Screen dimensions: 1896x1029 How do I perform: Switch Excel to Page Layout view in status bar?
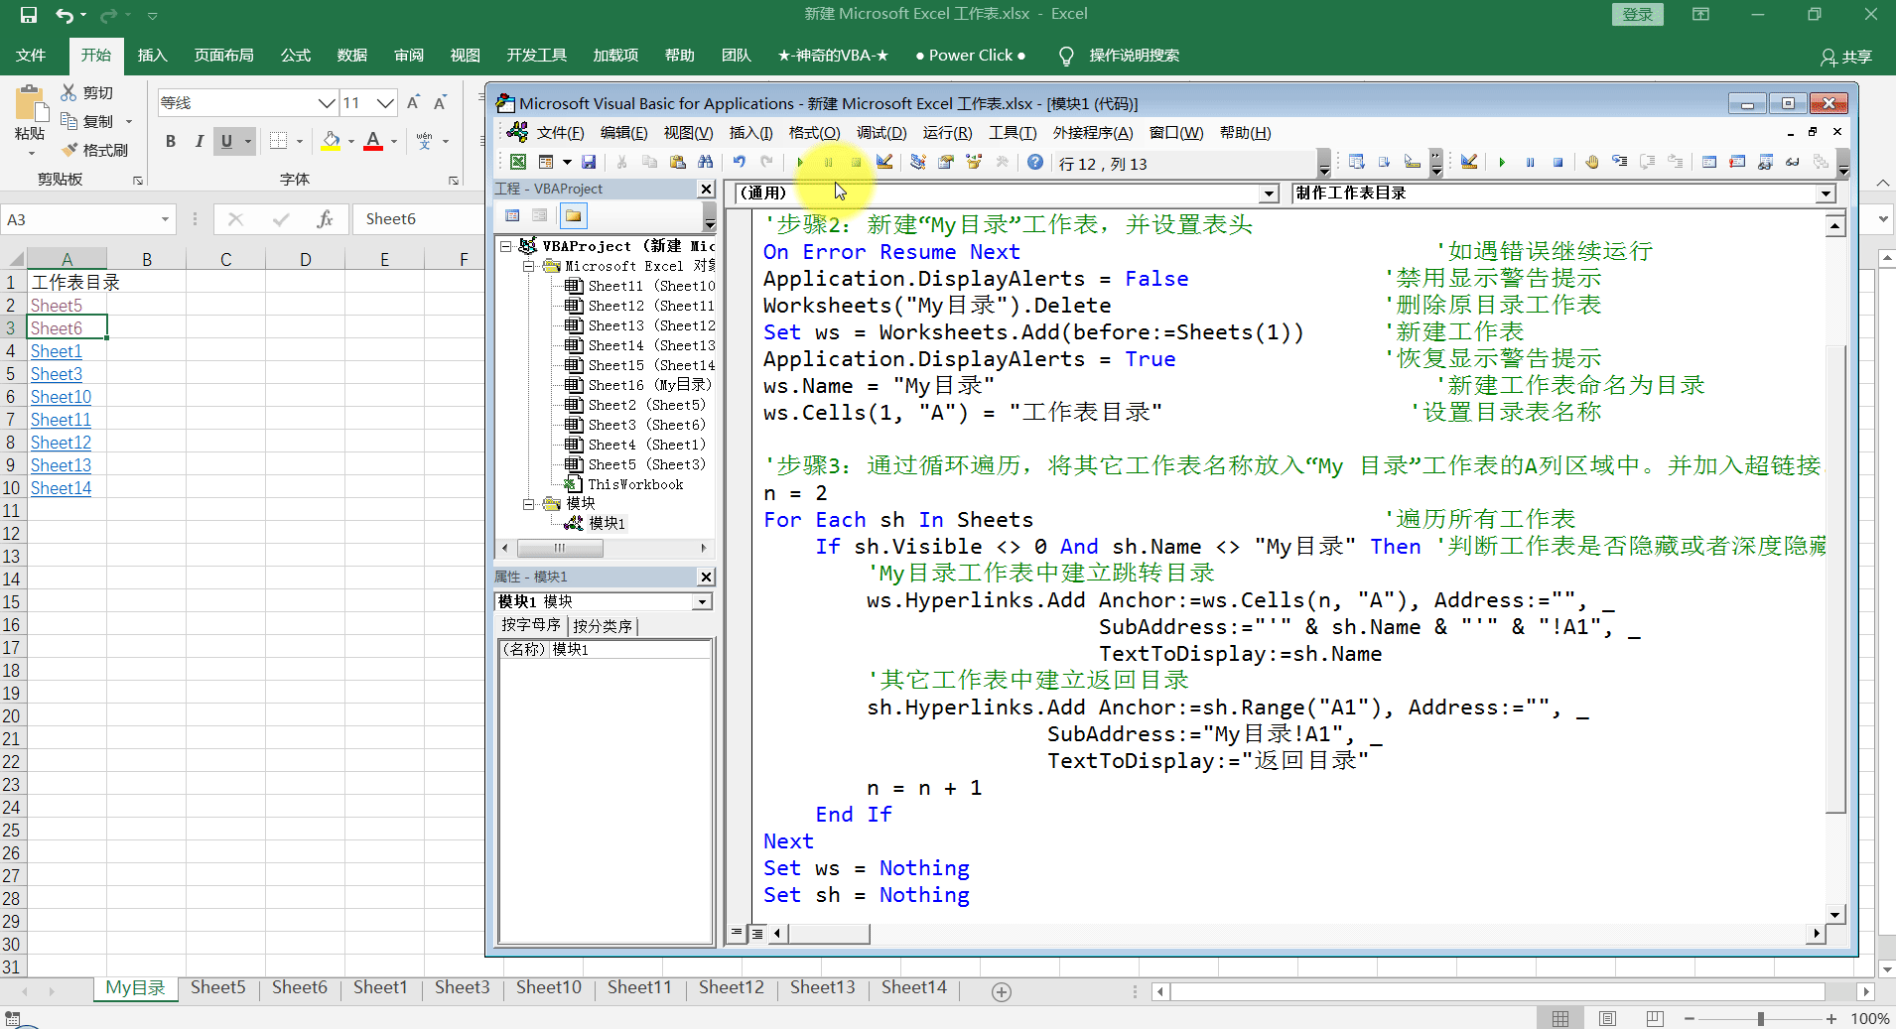click(x=1608, y=1019)
